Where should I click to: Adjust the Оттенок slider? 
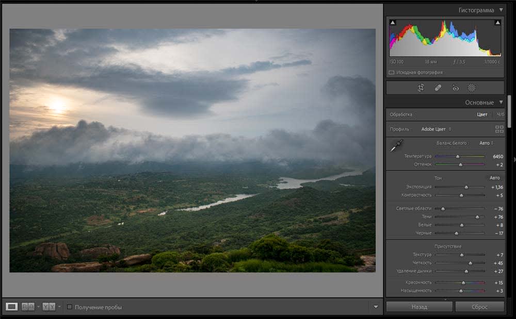coord(460,164)
